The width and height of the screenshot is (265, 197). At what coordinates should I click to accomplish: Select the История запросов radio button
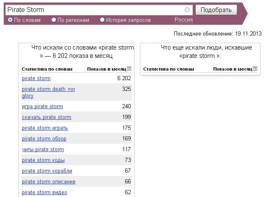point(102,20)
